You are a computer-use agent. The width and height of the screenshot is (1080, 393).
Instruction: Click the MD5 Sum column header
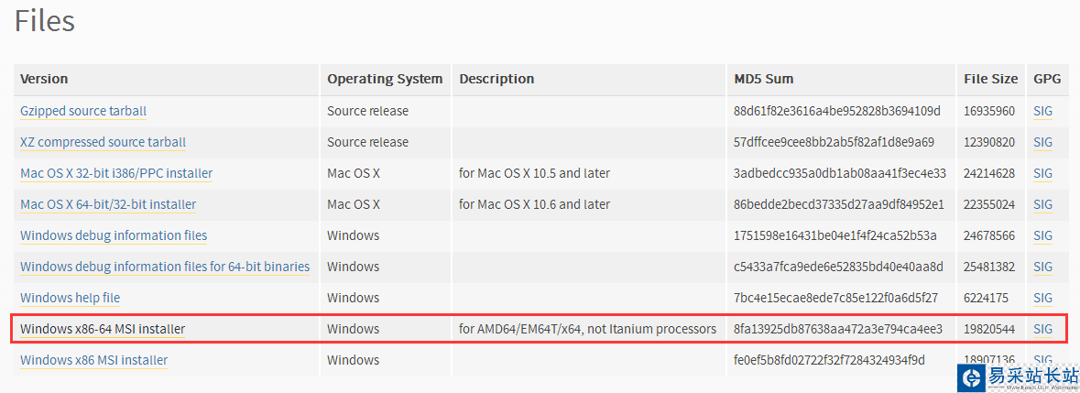(x=763, y=79)
